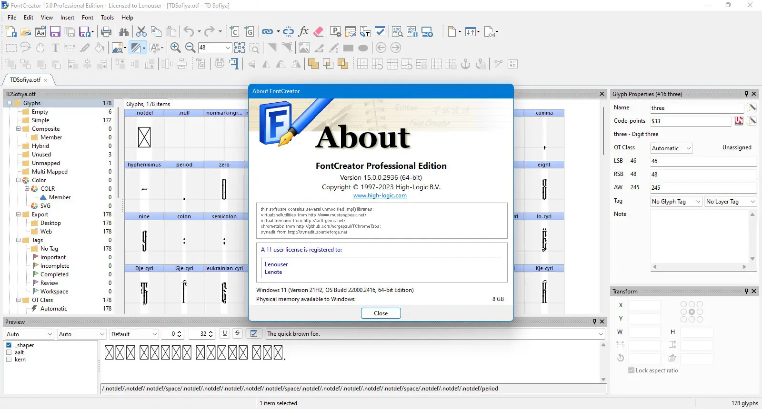Image resolution: width=762 pixels, height=409 pixels.
Task: Click the Find binoculars icon
Action: (124, 32)
